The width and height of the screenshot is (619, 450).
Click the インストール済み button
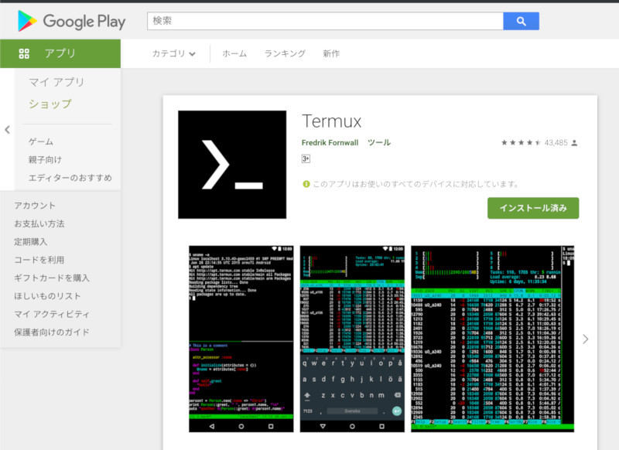coord(533,208)
